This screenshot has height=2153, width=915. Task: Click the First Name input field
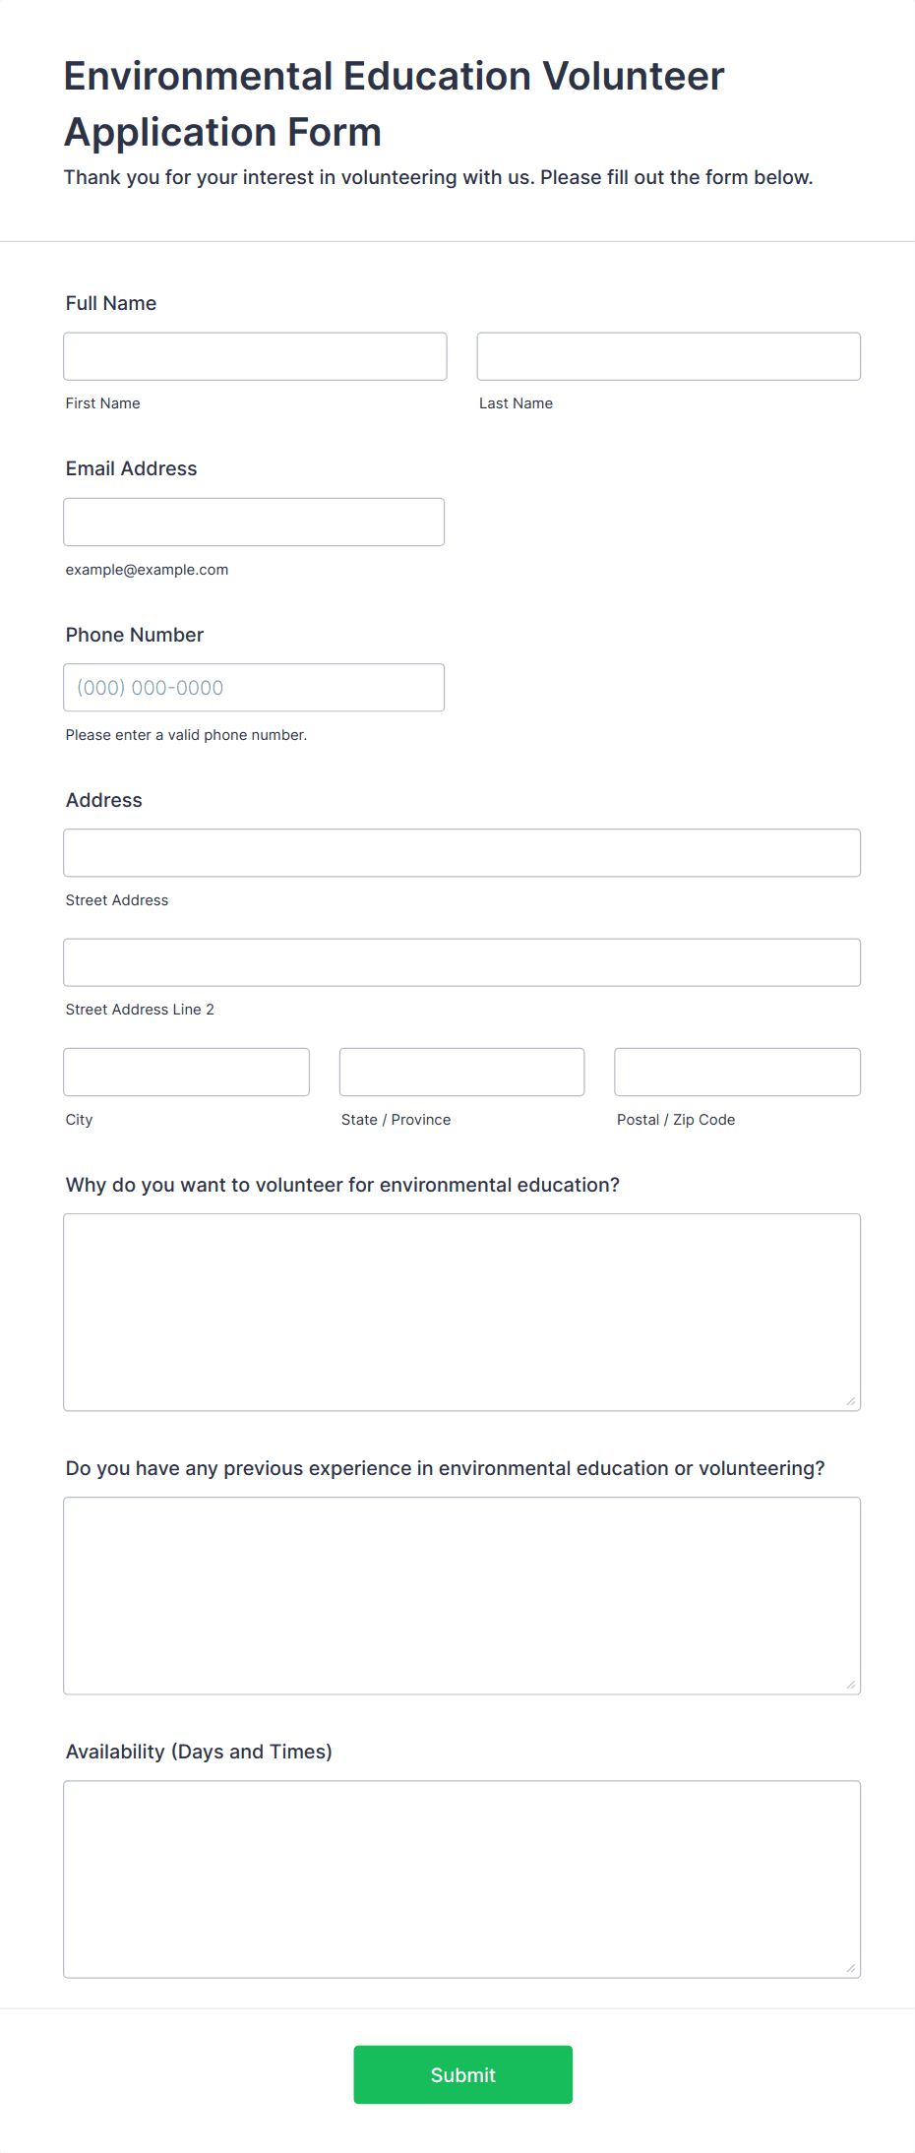[255, 356]
